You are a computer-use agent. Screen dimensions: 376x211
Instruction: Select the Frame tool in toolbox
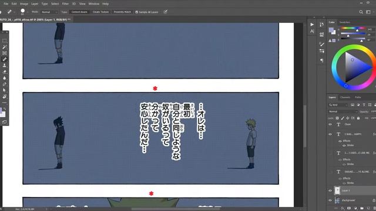(4, 53)
